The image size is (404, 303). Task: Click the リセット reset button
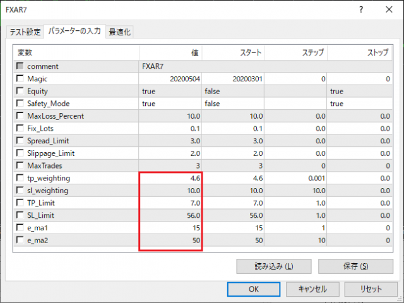(x=371, y=289)
